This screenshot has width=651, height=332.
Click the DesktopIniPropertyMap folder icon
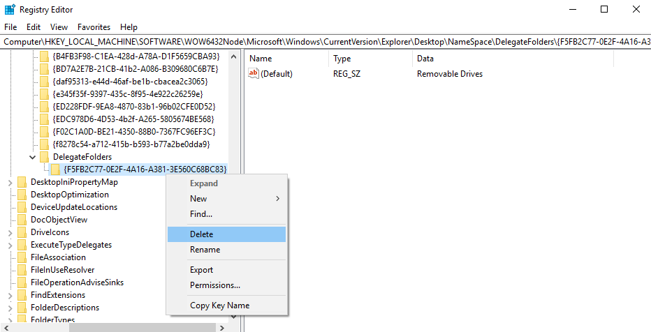(x=22, y=182)
